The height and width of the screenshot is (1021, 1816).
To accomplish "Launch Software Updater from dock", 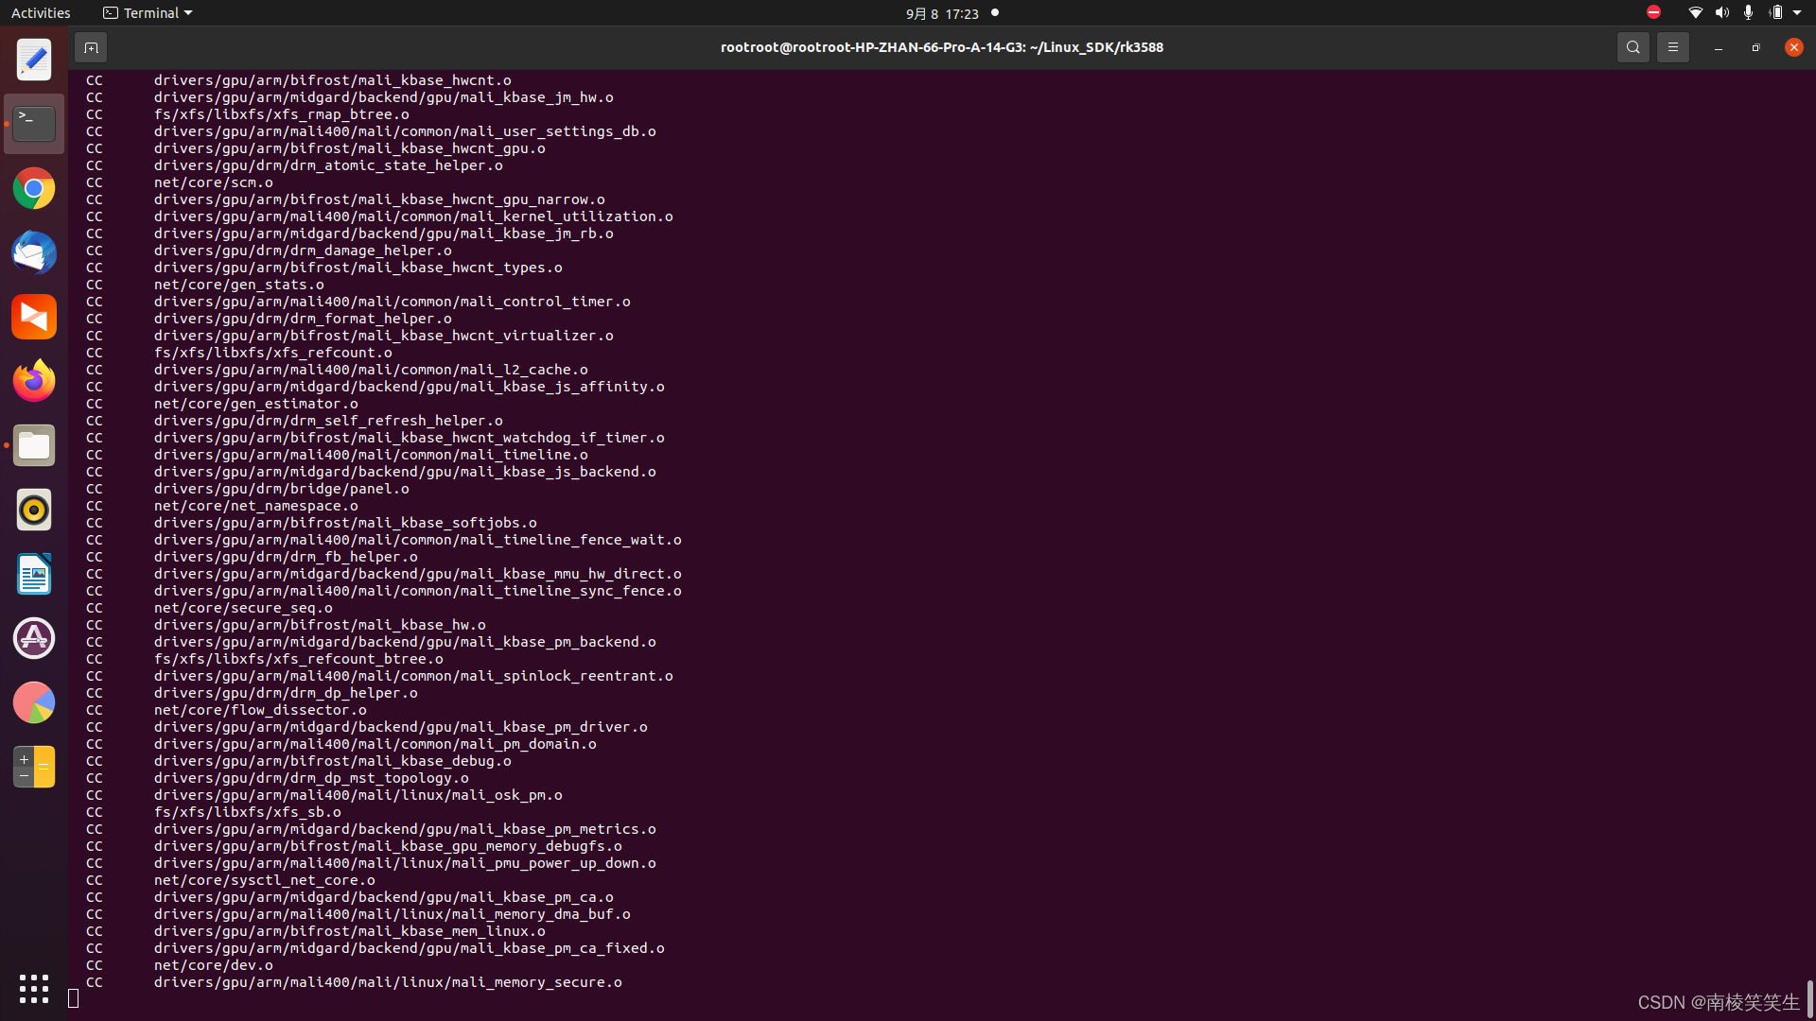I will coord(34,638).
